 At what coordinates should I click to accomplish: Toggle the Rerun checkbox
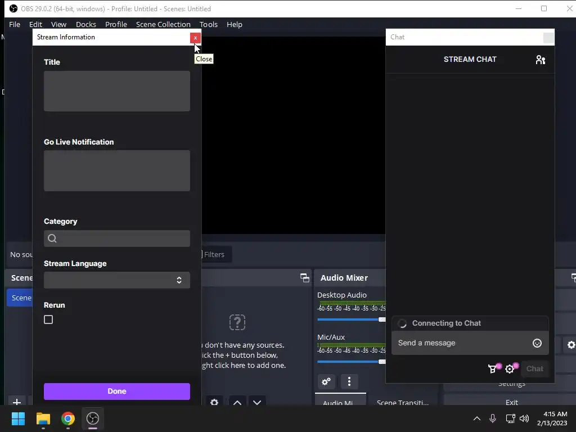tap(48, 319)
